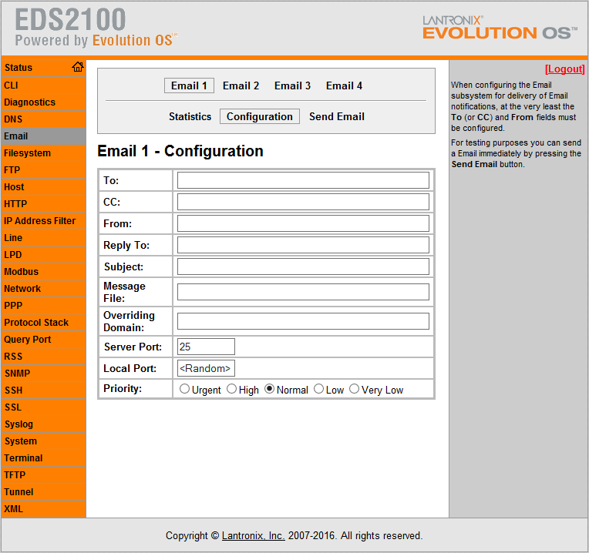
Task: Open the XML sidebar item
Action: click(x=43, y=509)
